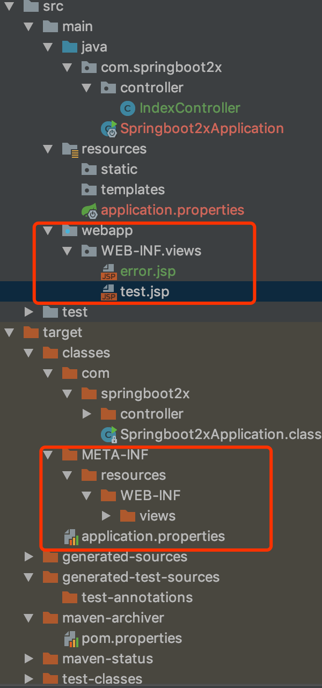The image size is (322, 688).
Task: Select the maven-status label
Action: [107, 659]
